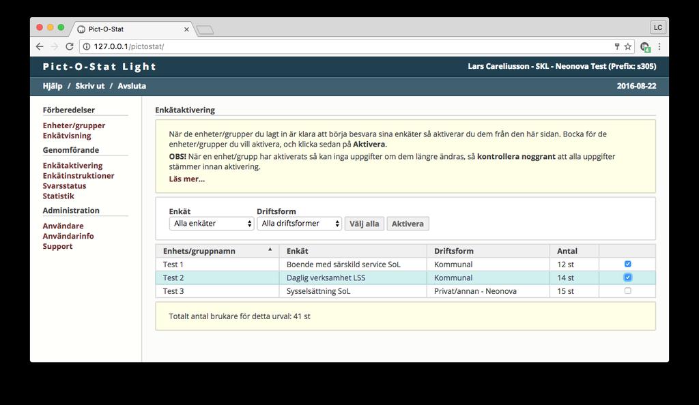Check the Test 1 row checkbox
Screen dimensions: 699x405
click(628, 264)
